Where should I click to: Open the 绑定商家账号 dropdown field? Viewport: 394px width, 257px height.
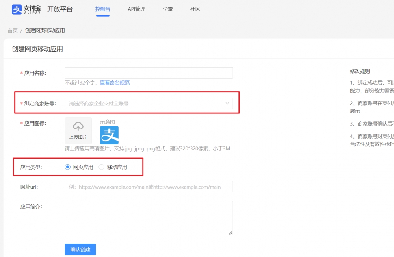[x=146, y=104]
